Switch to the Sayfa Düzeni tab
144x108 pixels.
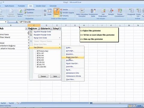click(x=9, y=6)
